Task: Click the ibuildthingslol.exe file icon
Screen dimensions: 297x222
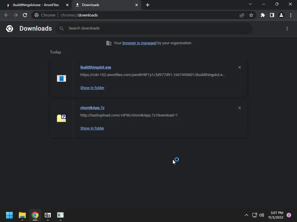Action: point(61,78)
